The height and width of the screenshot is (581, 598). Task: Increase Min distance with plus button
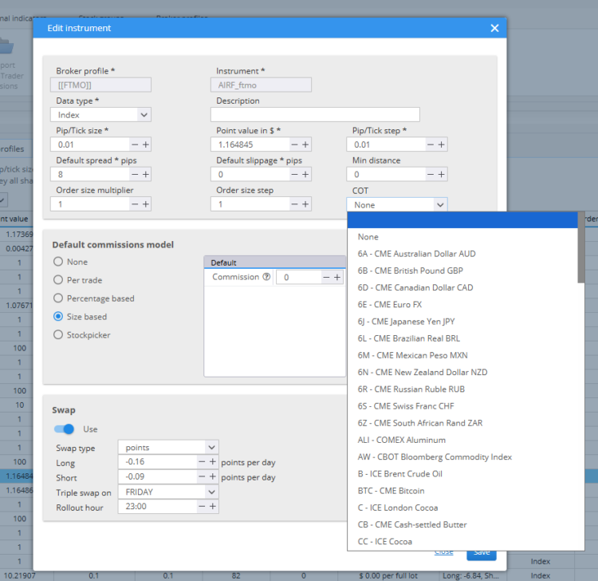[441, 175]
